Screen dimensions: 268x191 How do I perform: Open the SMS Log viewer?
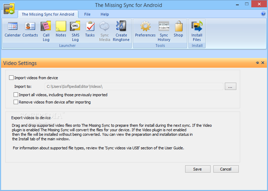[75, 31]
